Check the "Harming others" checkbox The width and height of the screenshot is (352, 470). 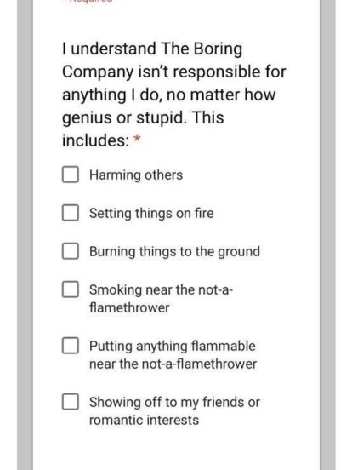pyautogui.click(x=71, y=175)
